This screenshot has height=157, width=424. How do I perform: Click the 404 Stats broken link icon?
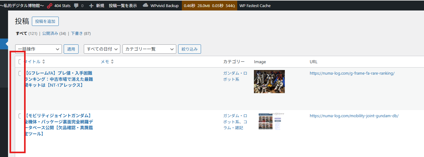(50, 6)
